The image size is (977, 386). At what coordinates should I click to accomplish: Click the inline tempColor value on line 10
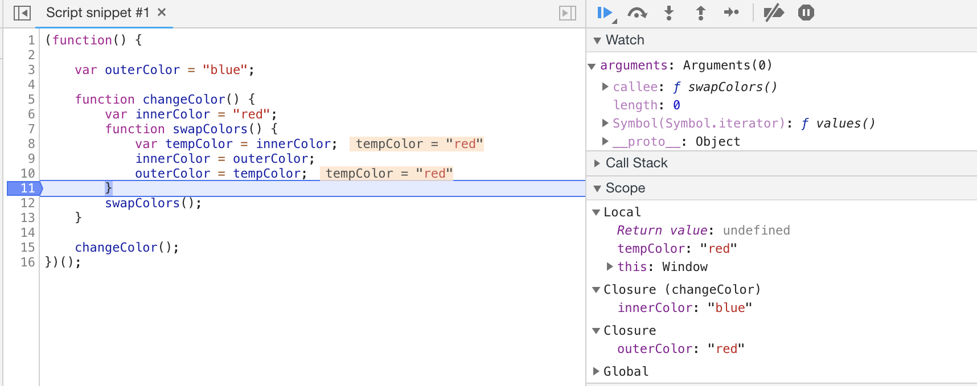coord(387,173)
